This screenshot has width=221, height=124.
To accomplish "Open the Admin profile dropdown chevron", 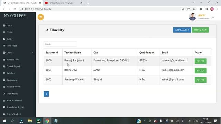I will click(x=213, y=17).
